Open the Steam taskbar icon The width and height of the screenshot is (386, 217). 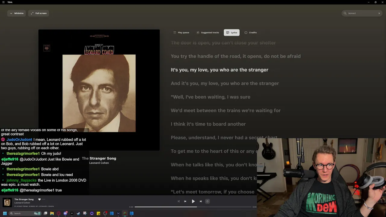point(78,213)
